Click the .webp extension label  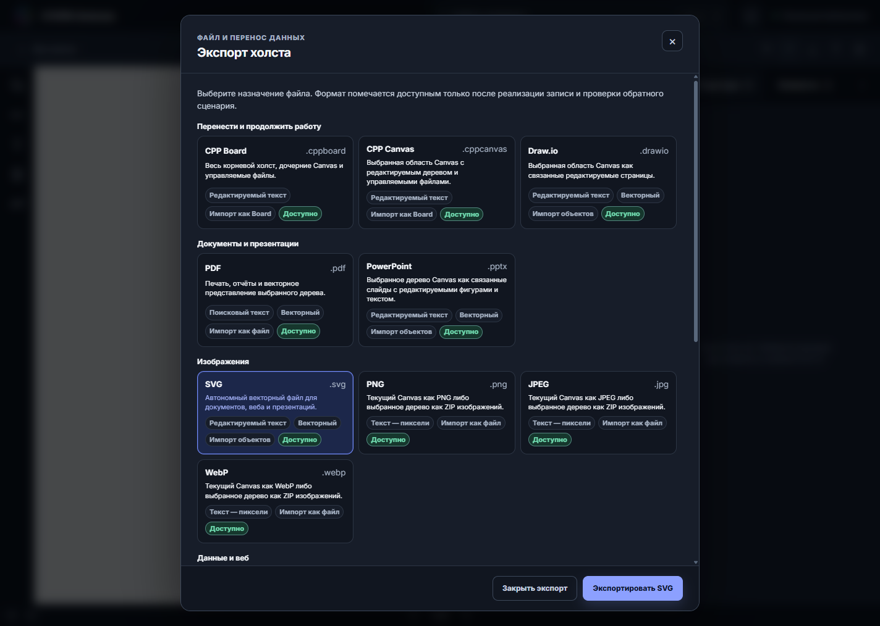click(x=334, y=473)
